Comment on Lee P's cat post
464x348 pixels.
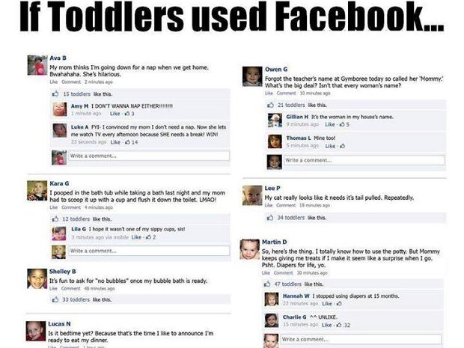(286, 205)
